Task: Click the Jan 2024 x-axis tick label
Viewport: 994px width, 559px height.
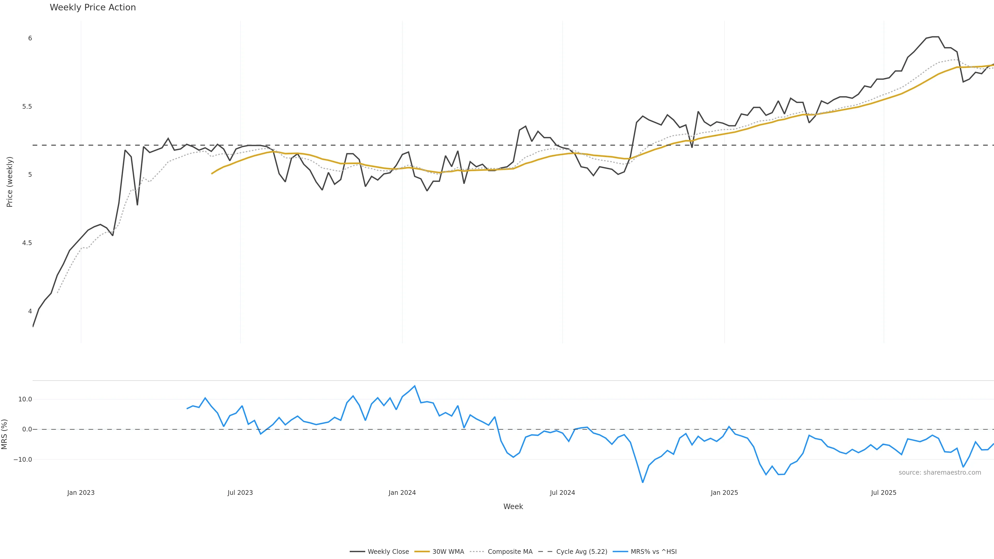Action: pos(402,493)
